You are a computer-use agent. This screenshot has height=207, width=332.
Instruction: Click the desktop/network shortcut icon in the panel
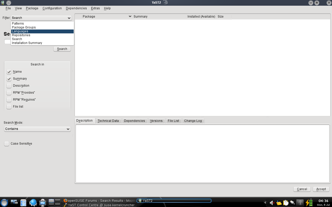(x=14, y=202)
